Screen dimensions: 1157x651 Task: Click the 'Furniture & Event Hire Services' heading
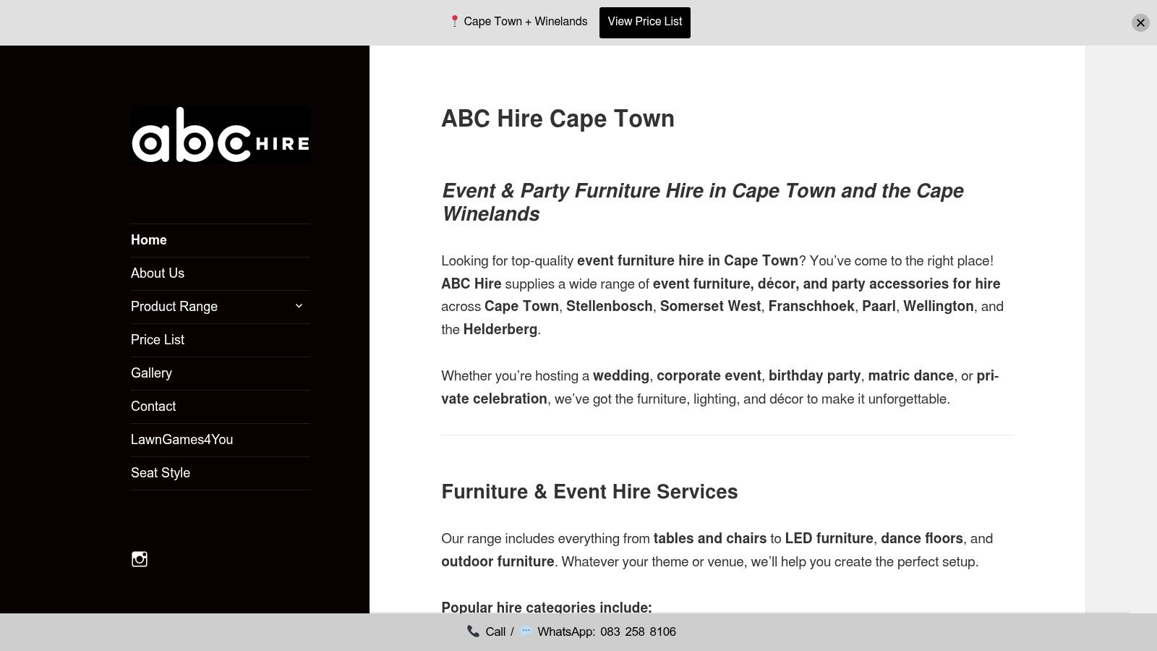pos(590,492)
